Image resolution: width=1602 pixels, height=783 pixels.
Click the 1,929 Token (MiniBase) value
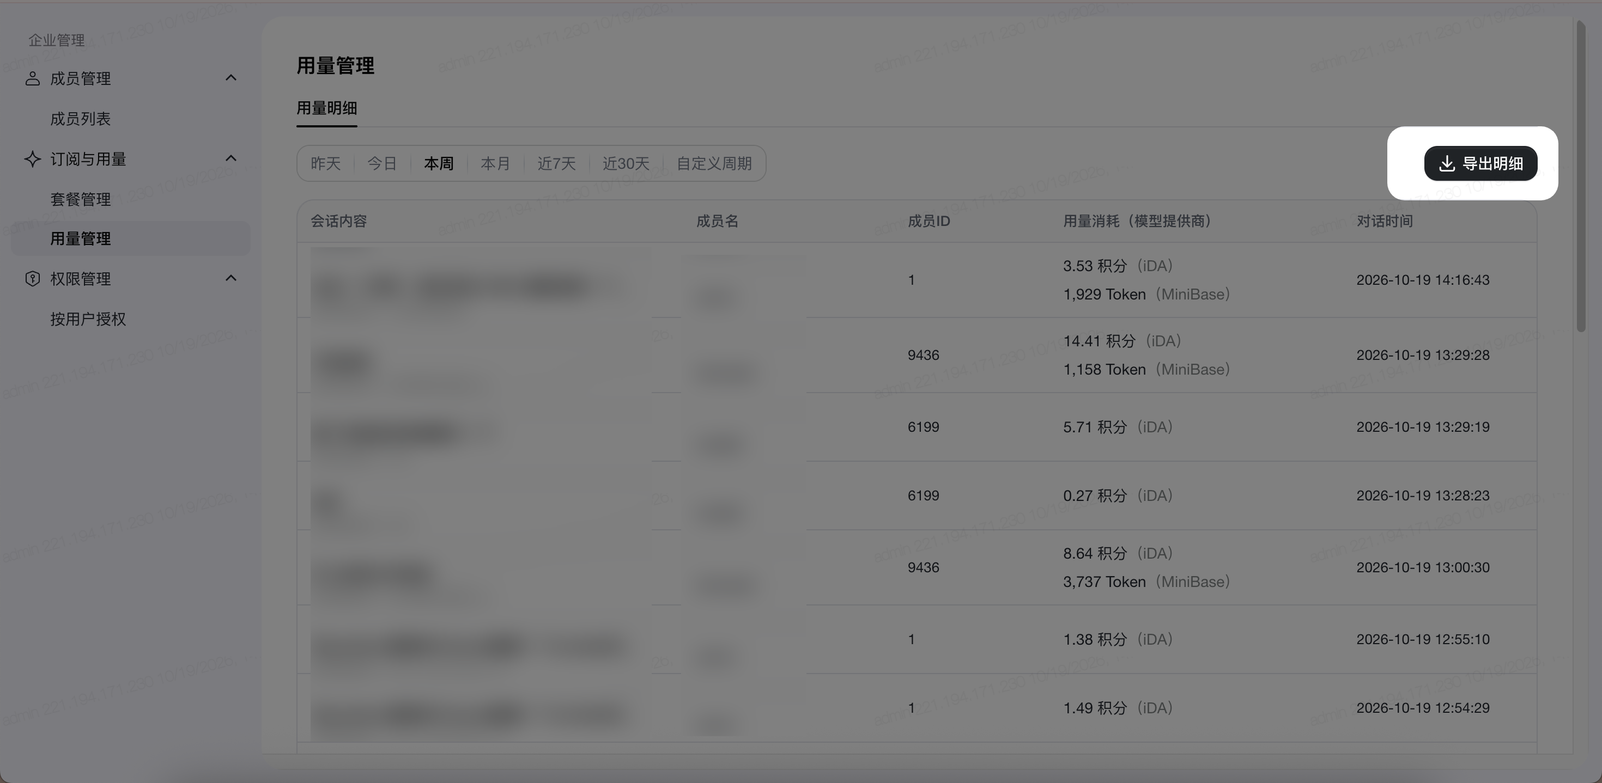[x=1147, y=295]
